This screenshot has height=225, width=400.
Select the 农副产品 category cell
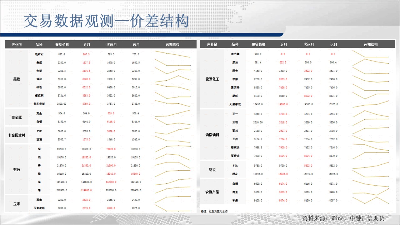[x=212, y=192]
